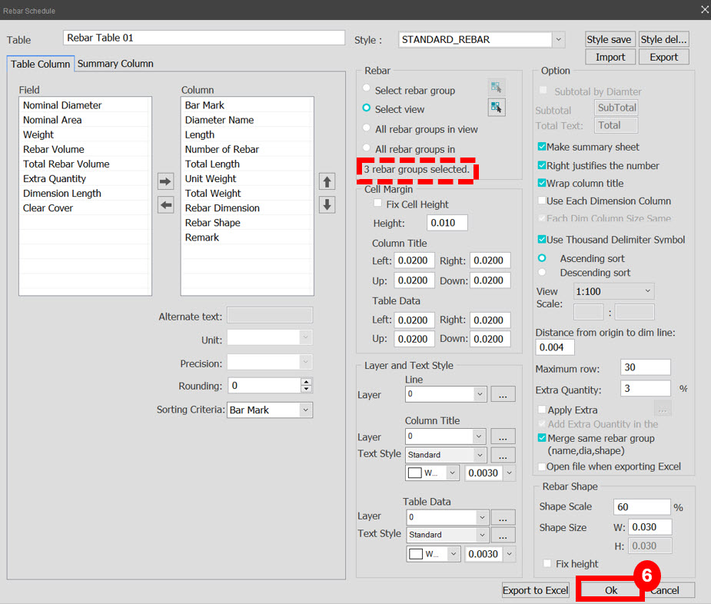Screen dimensions: 711x604
Task: Move selected column up with arrow icon
Action: click(x=327, y=181)
